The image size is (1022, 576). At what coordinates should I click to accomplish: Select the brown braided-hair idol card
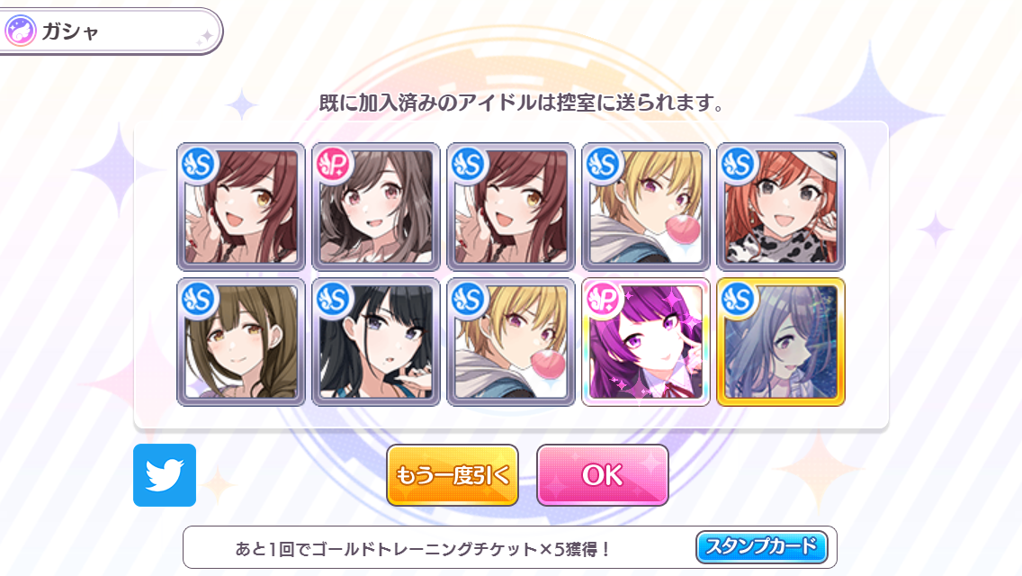coord(241,342)
